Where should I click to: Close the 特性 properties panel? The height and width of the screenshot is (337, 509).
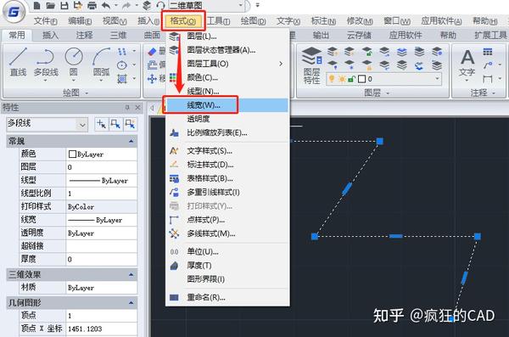pos(138,108)
